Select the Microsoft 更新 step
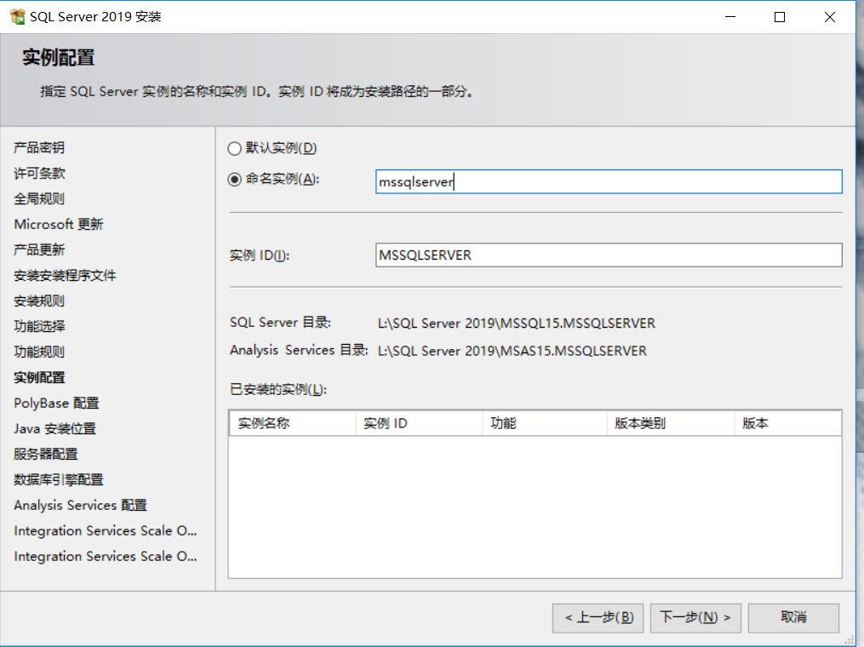The image size is (864, 647). pyautogui.click(x=59, y=224)
